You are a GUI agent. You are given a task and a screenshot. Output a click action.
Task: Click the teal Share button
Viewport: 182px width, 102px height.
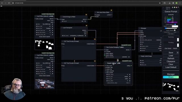(171, 77)
